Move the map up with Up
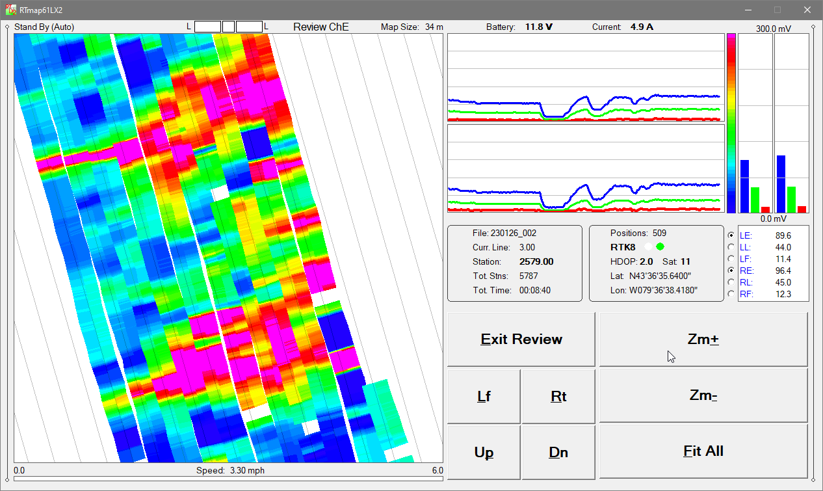The height and width of the screenshot is (491, 823). [484, 453]
